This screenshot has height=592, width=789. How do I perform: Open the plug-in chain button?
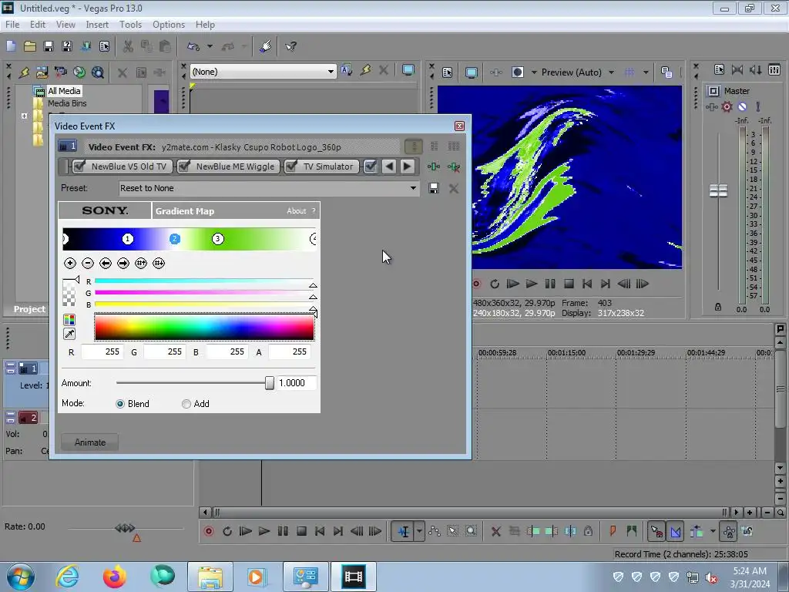pos(433,166)
